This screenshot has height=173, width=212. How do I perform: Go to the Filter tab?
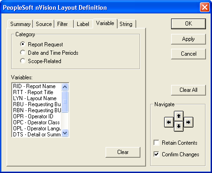[64, 24]
